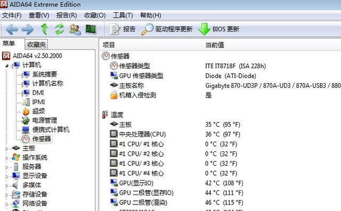Viewport: 341px width, 211px height.
Task: Open 帮助(H) menu
Action: coord(150,15)
